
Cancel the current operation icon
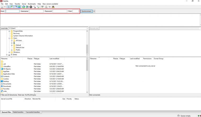pyautogui.click(x=31, y=7)
